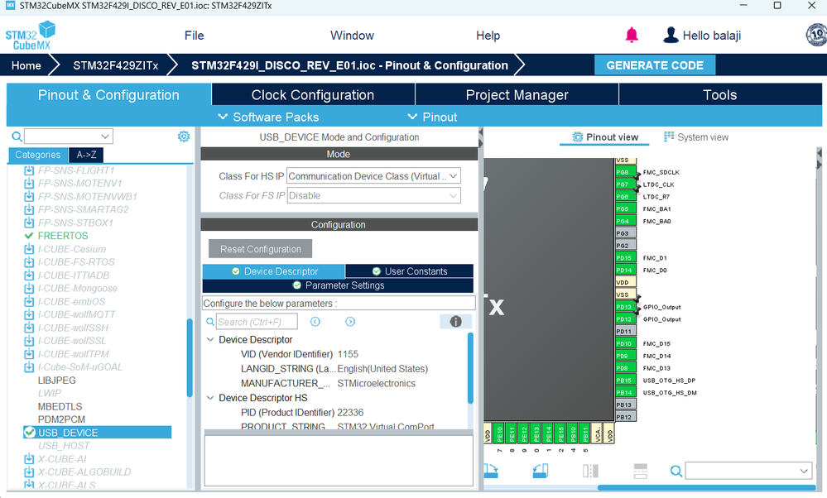Screen dimensions: 827x498
Task: Click the VID value 1155
Action: pos(348,354)
